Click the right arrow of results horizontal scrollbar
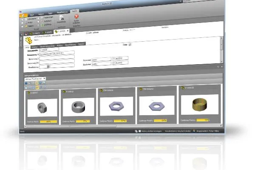 pyautogui.click(x=221, y=125)
